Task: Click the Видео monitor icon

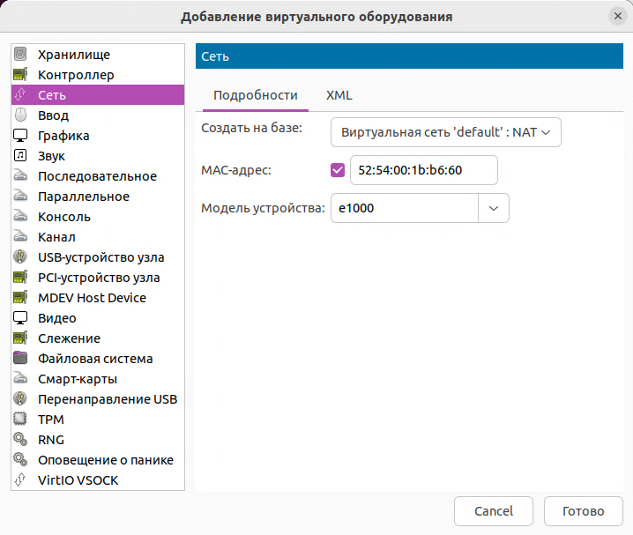Action: click(21, 318)
